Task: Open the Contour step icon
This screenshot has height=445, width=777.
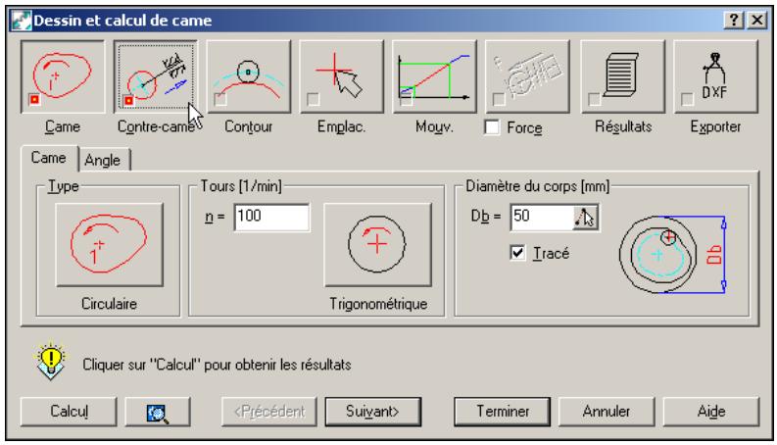Action: click(x=249, y=76)
